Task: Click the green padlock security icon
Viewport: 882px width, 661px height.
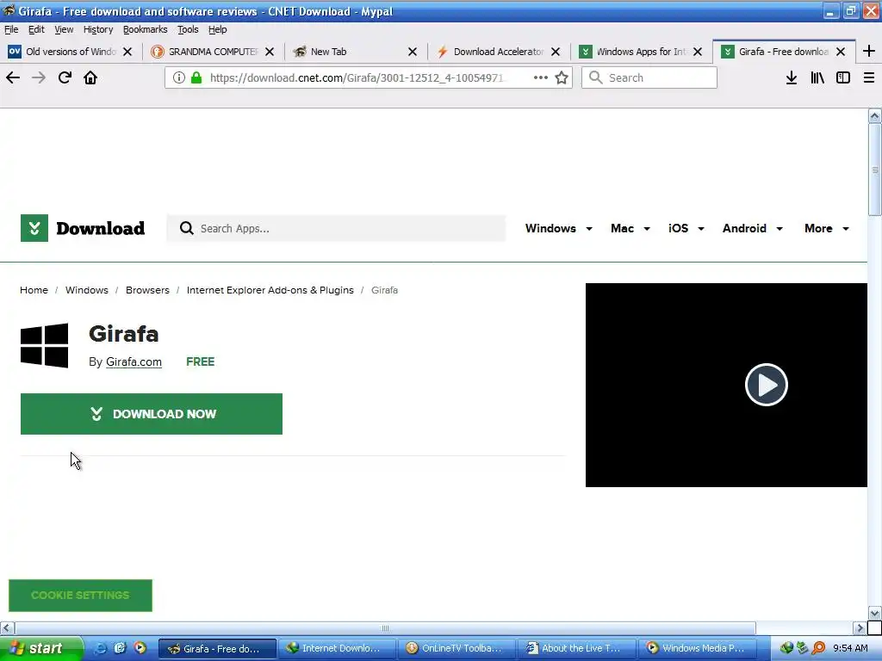Action: pyautogui.click(x=196, y=77)
